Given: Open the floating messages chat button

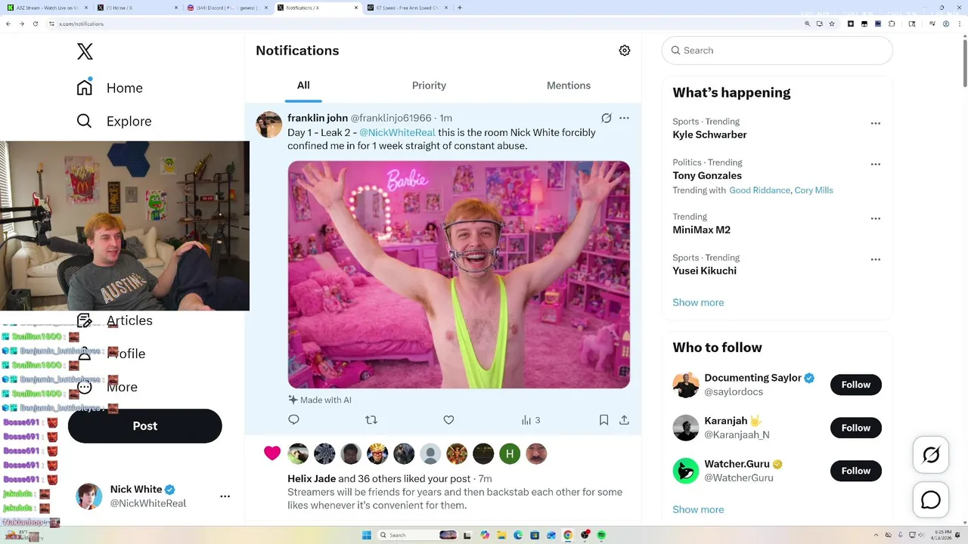Looking at the screenshot, I should coord(931,500).
